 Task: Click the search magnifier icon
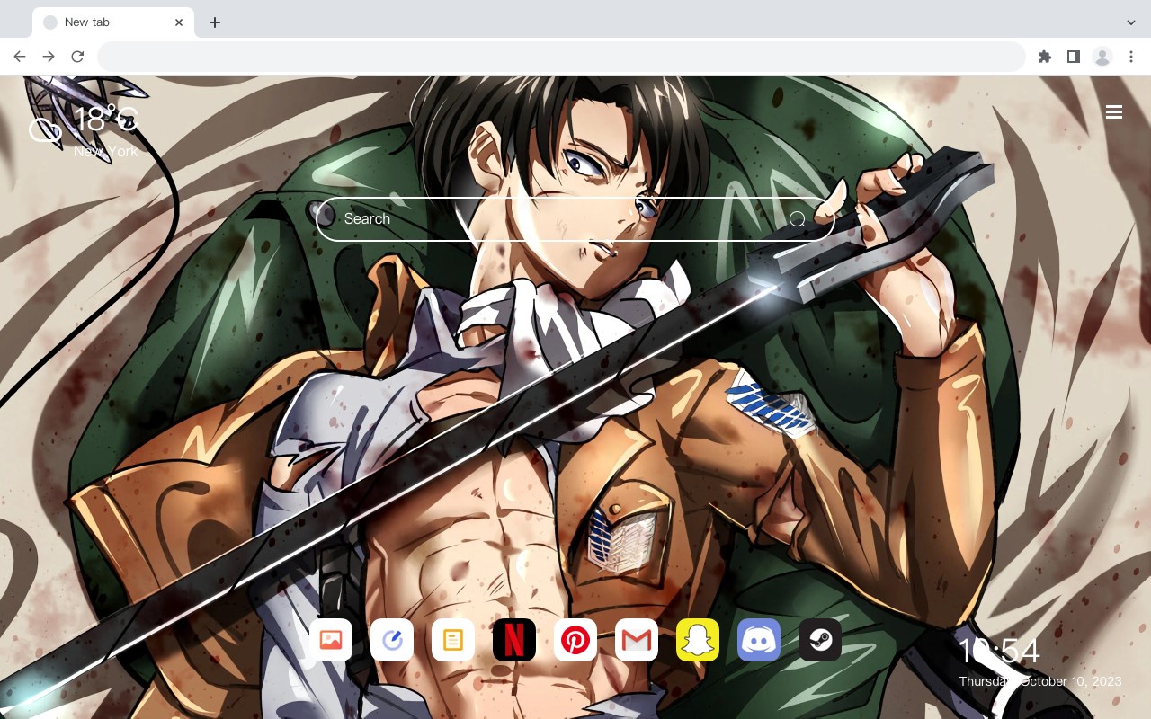[x=798, y=219]
